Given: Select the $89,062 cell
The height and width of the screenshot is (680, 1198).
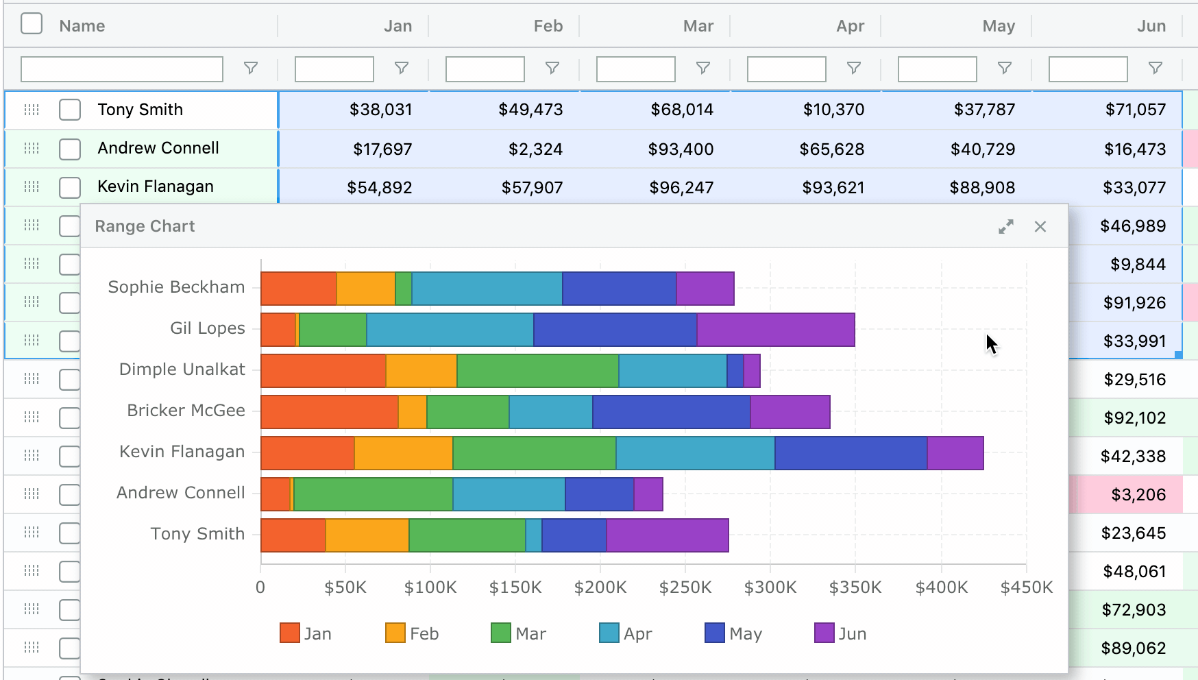Looking at the screenshot, I should (1126, 648).
